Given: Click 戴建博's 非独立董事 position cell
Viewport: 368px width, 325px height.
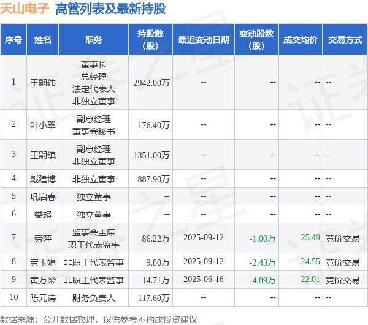Looking at the screenshot, I should [94, 179].
